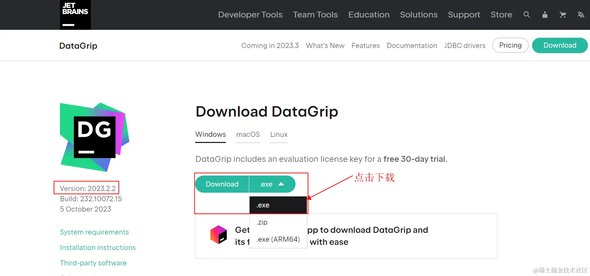Click the free 30-day trial text
The width and height of the screenshot is (590, 276).
point(415,159)
